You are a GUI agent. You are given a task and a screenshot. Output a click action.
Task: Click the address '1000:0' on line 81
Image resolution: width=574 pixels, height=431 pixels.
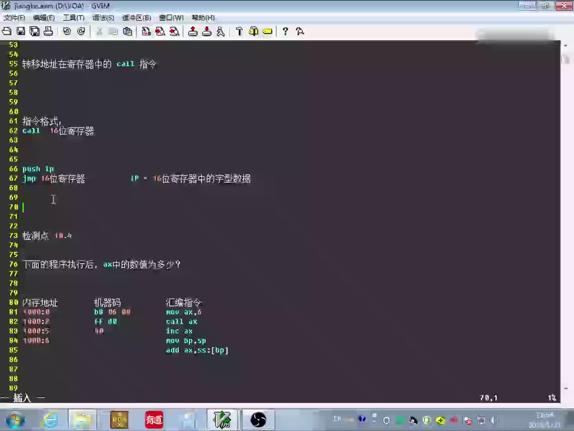click(36, 312)
